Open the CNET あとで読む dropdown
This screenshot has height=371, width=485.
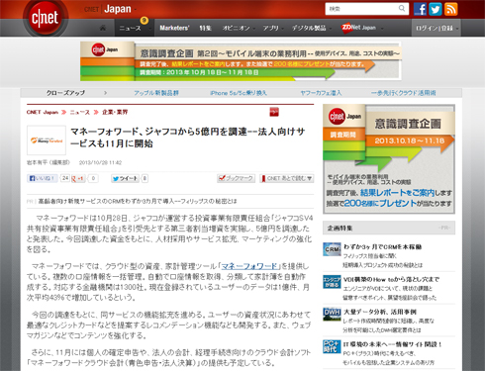[x=287, y=178]
